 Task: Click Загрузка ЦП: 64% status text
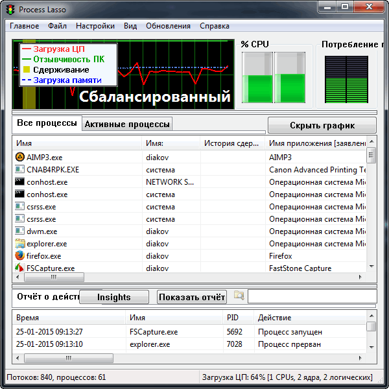point(287,377)
